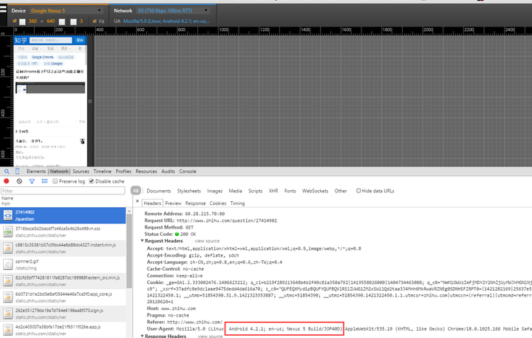Uncheck the Fit checkbox
Screen dimensions: 532x338
tap(95, 21)
